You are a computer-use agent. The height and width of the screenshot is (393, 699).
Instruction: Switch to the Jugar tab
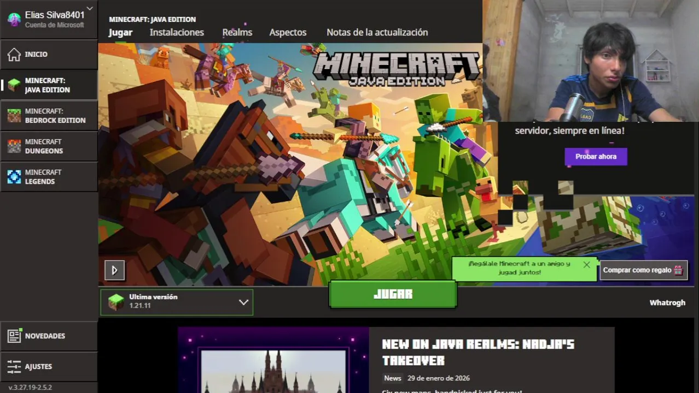click(120, 32)
